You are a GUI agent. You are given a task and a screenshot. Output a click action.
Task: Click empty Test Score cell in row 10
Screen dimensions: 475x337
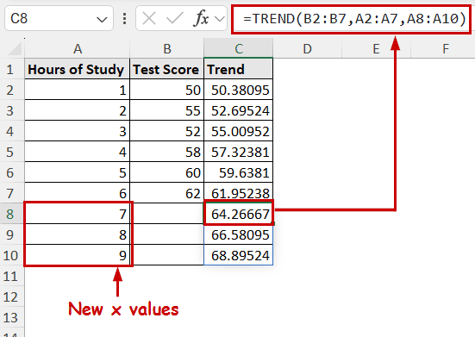tap(167, 255)
